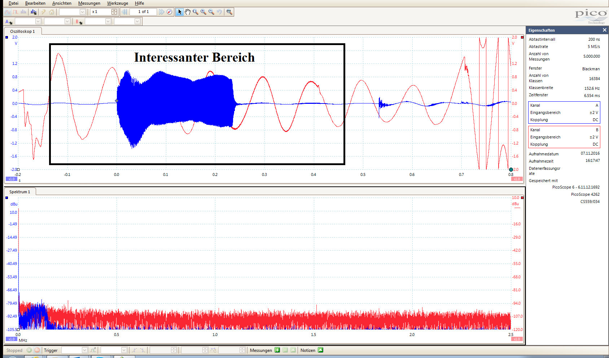This screenshot has width=609, height=358.
Task: Switch to the Spektrum 1 tab
Action: pos(20,192)
